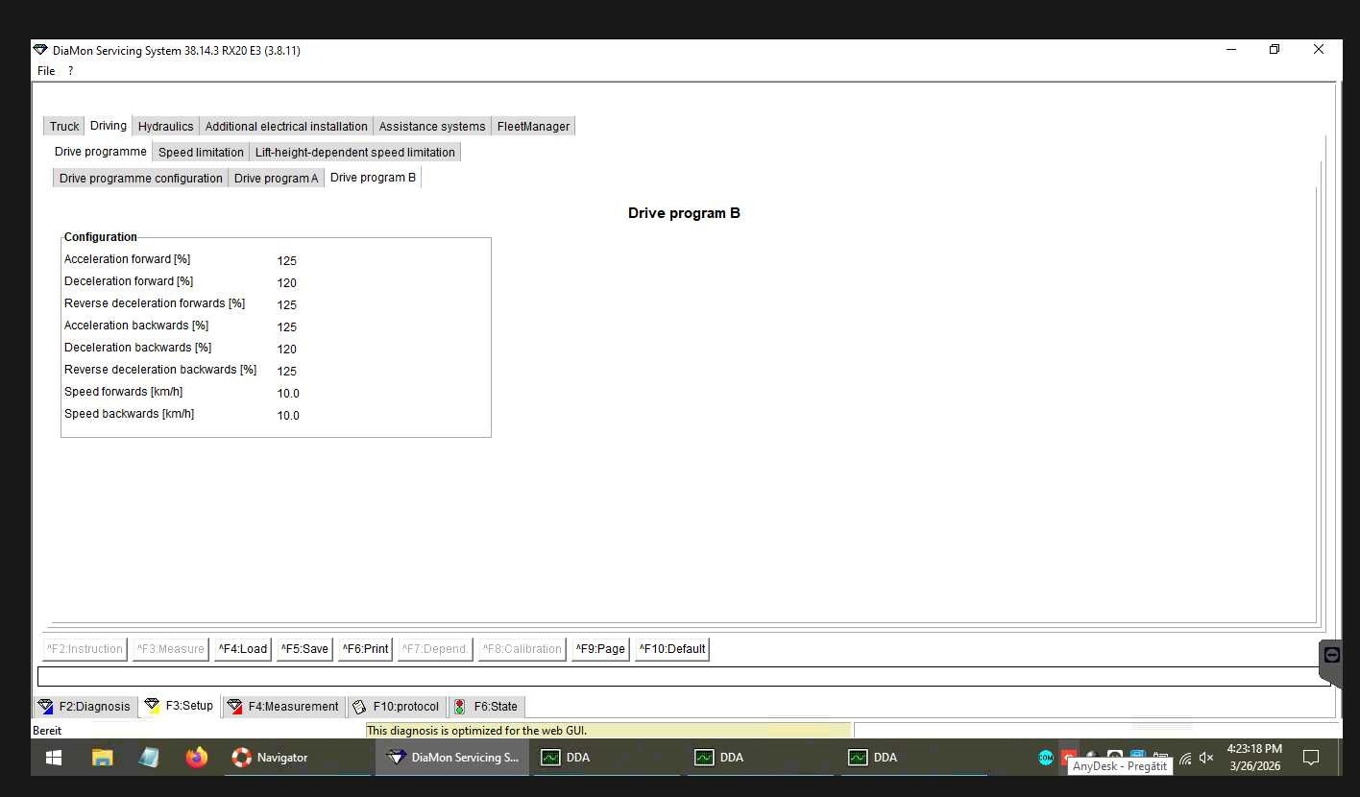Open Additional electrical installation tab

(x=286, y=126)
